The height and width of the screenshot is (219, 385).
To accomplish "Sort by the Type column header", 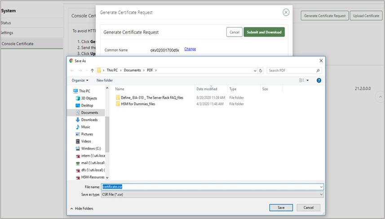I will (233, 89).
